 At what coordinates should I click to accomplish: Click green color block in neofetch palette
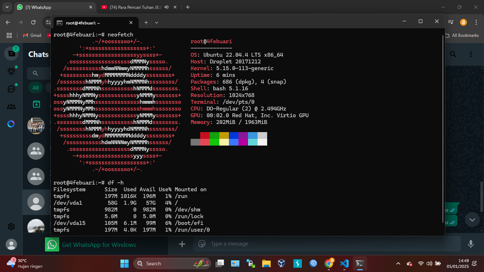[x=214, y=136]
